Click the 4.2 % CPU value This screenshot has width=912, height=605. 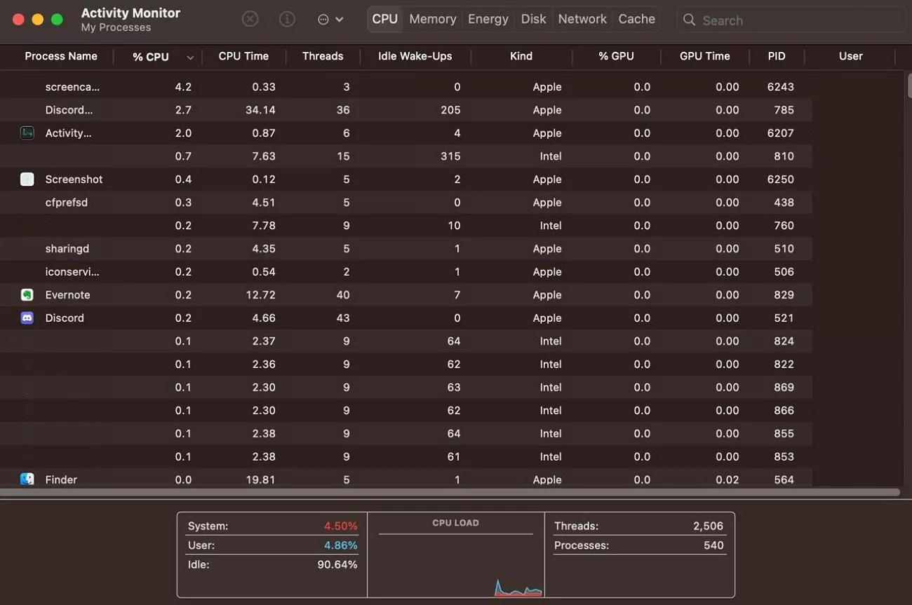pos(183,87)
